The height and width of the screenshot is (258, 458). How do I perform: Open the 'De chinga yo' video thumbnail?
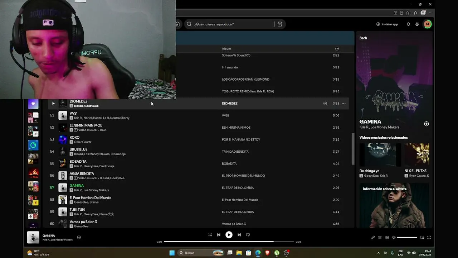(x=380, y=155)
